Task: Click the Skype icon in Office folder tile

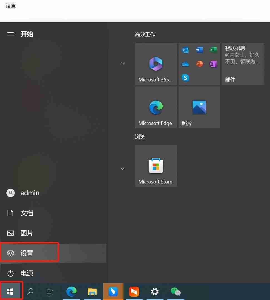Action: coord(185,78)
